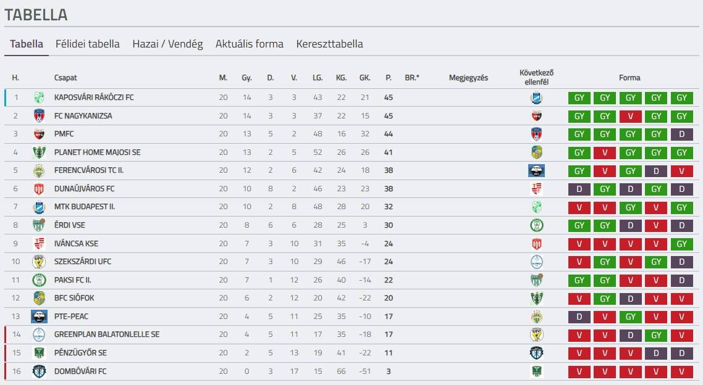Click PTE-PEAC team logo
Screen dimensions: 703x385
(x=39, y=317)
